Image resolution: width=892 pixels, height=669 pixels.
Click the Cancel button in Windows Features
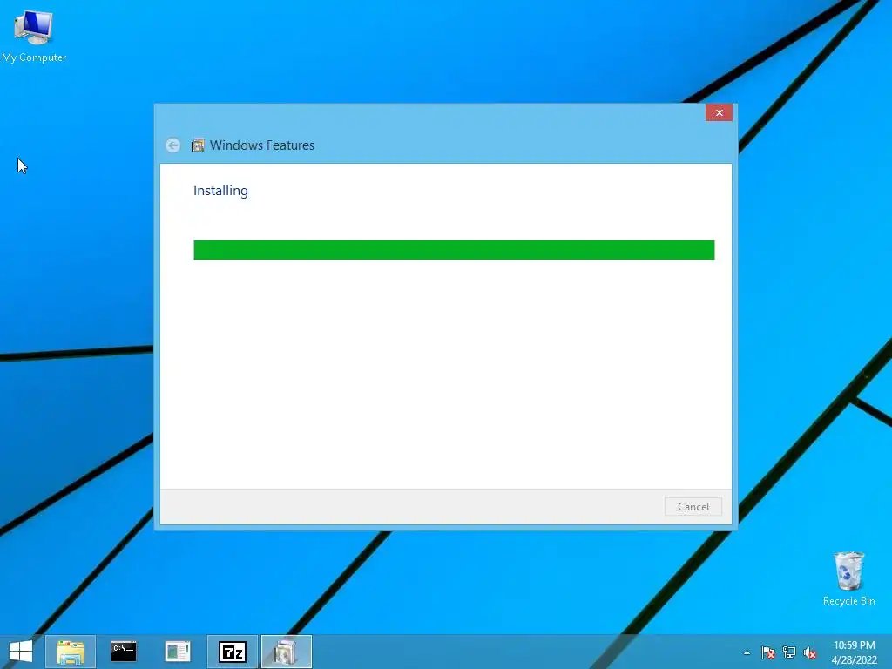(693, 506)
